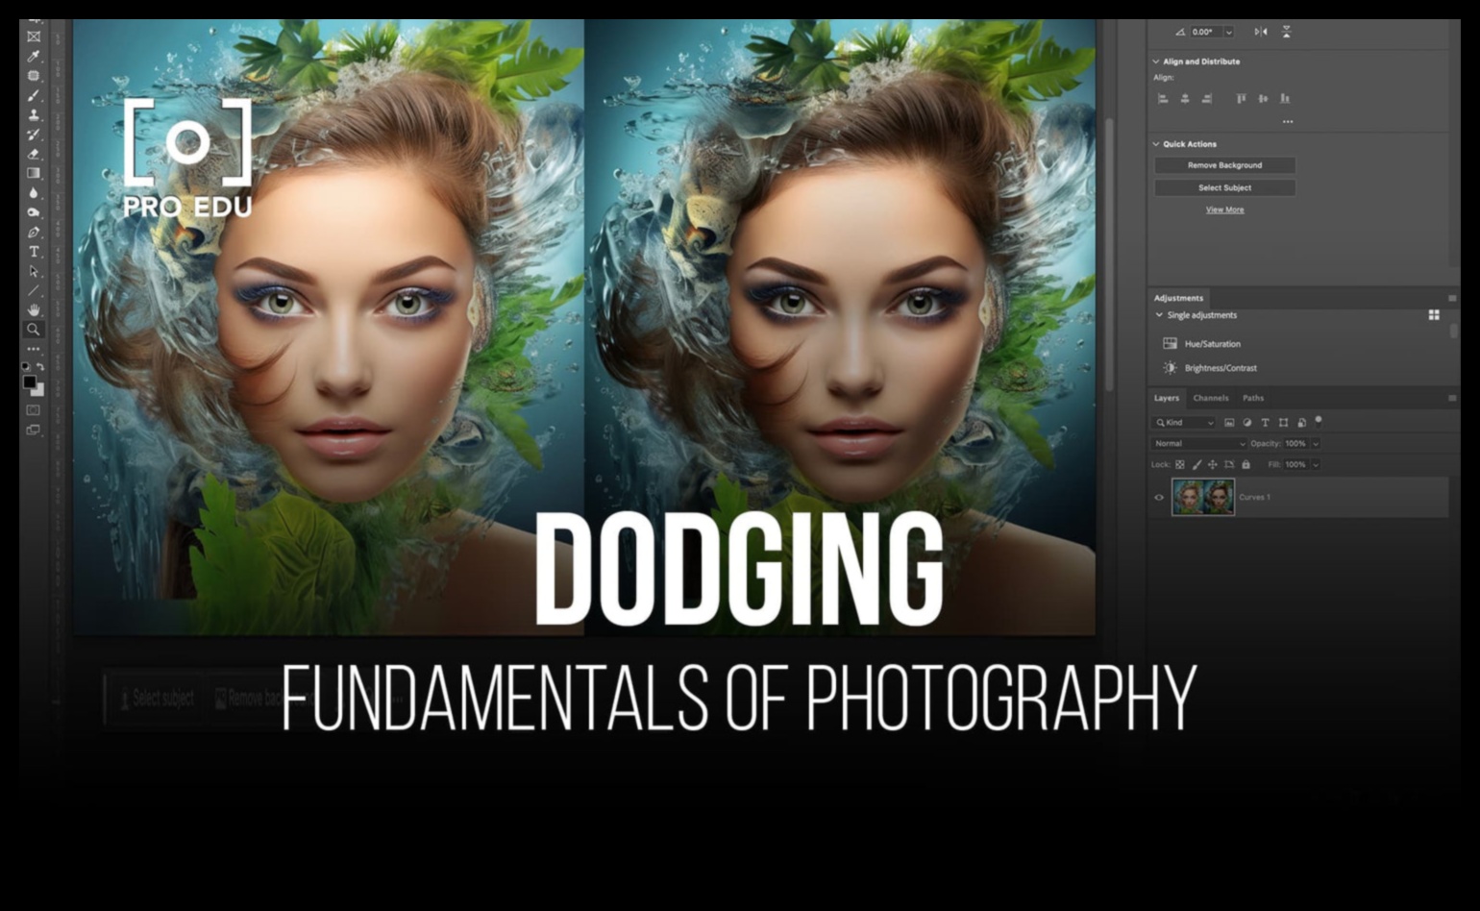Select the History Brush tool
The height and width of the screenshot is (911, 1480).
[34, 135]
